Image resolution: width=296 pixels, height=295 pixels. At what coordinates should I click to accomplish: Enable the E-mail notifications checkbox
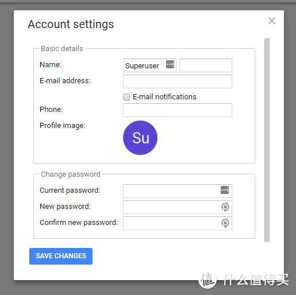click(126, 97)
